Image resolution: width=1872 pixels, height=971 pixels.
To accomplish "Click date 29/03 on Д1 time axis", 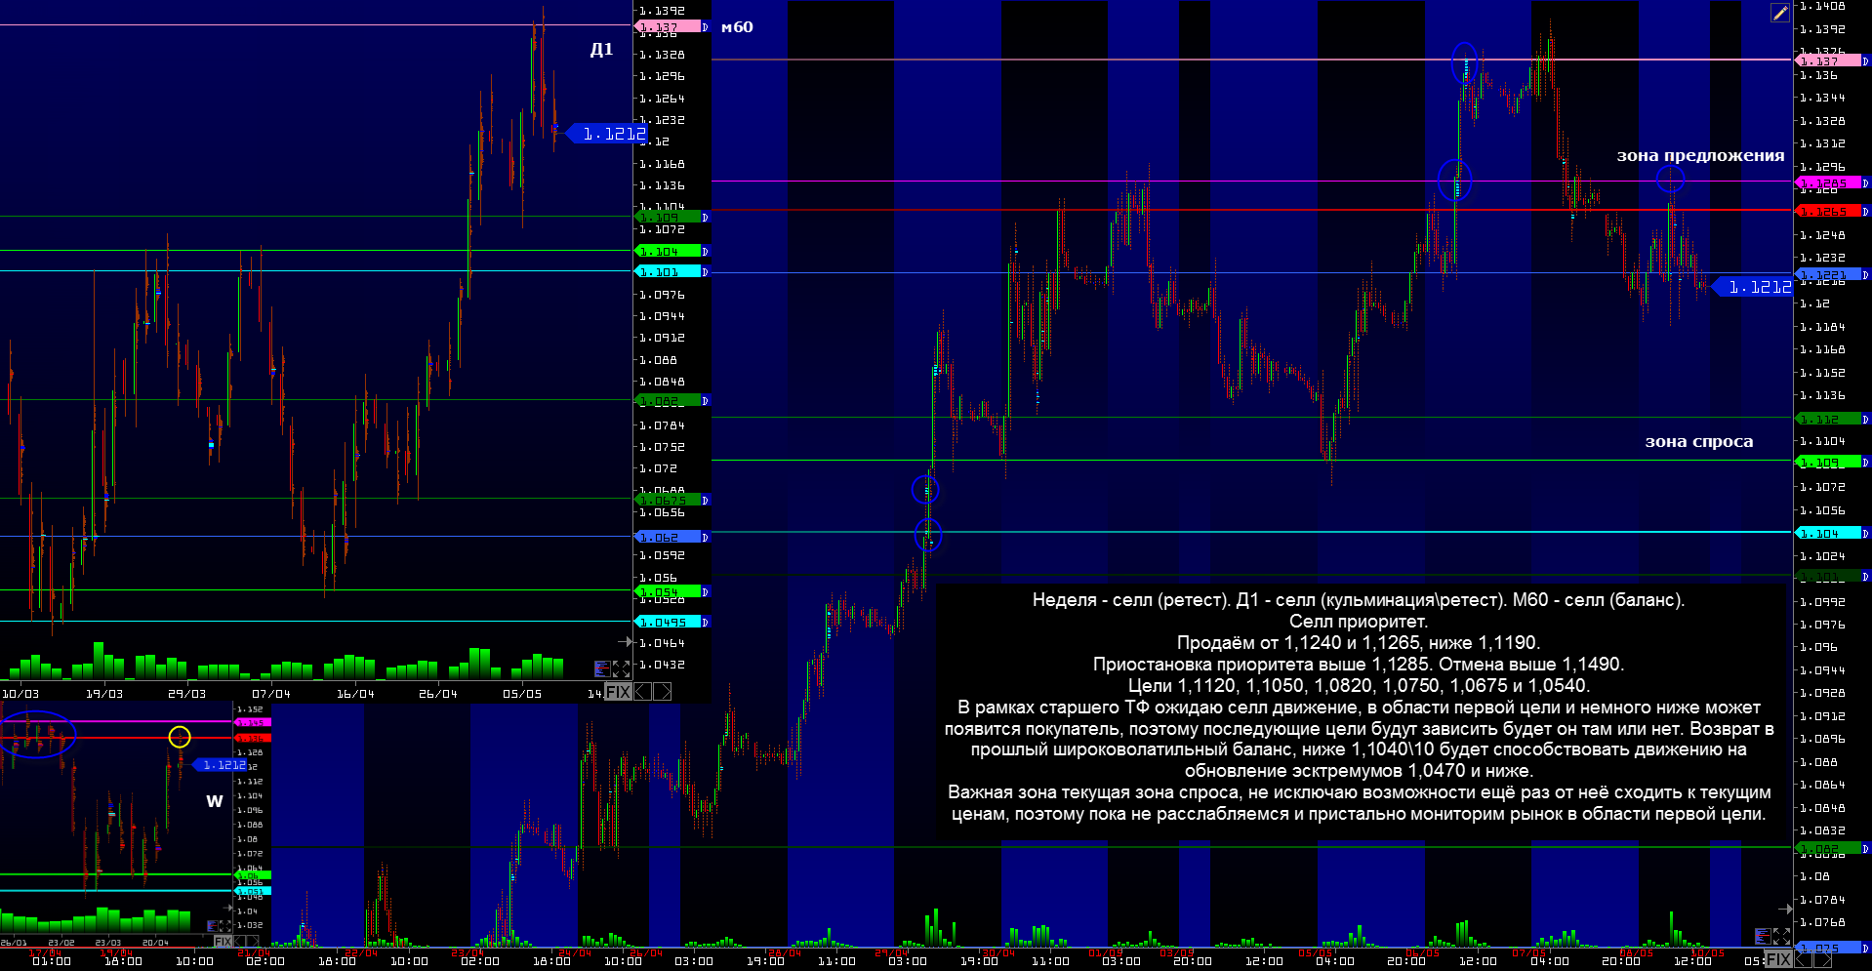I will [x=187, y=694].
